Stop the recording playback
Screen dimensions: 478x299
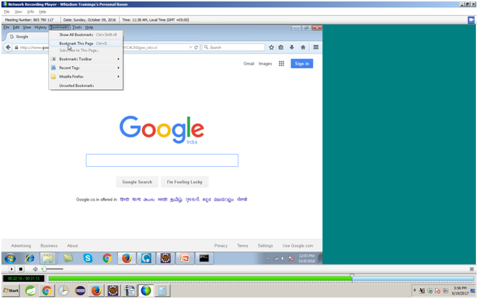(21, 270)
